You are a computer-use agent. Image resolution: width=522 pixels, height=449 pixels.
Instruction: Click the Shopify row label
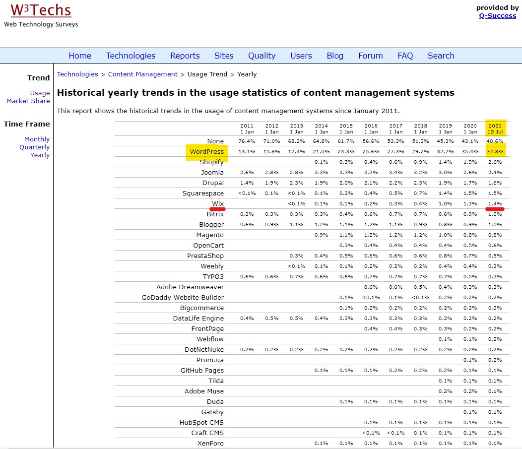(211, 162)
